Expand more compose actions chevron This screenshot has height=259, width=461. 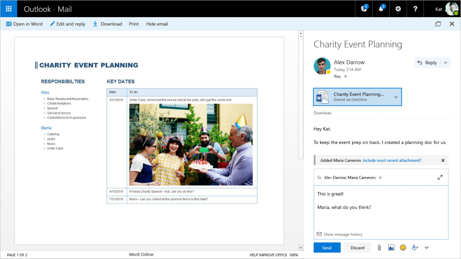[x=426, y=247]
